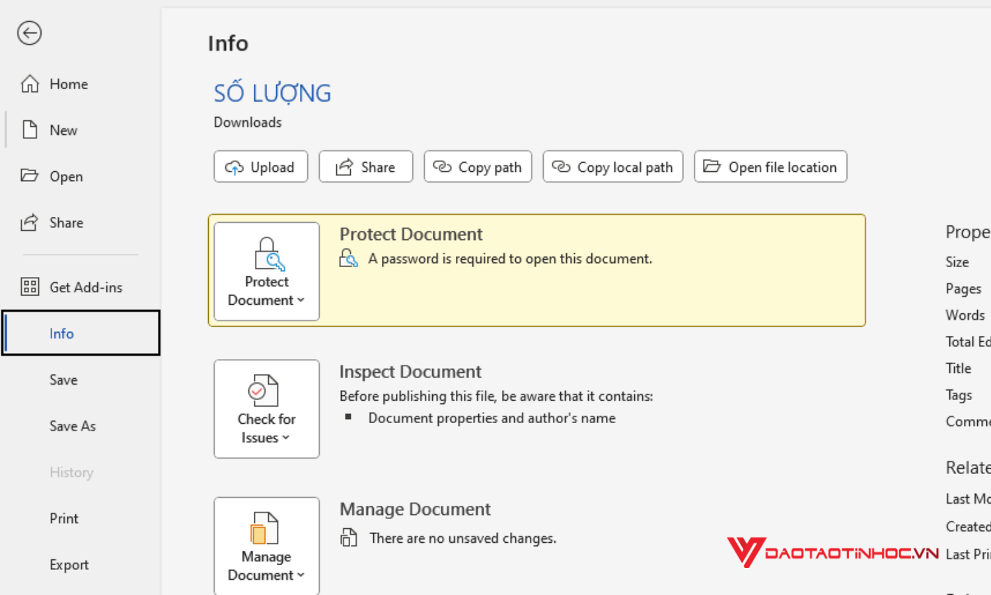Select the Upload cloud icon
Viewport: 991px width, 595px height.
235,167
